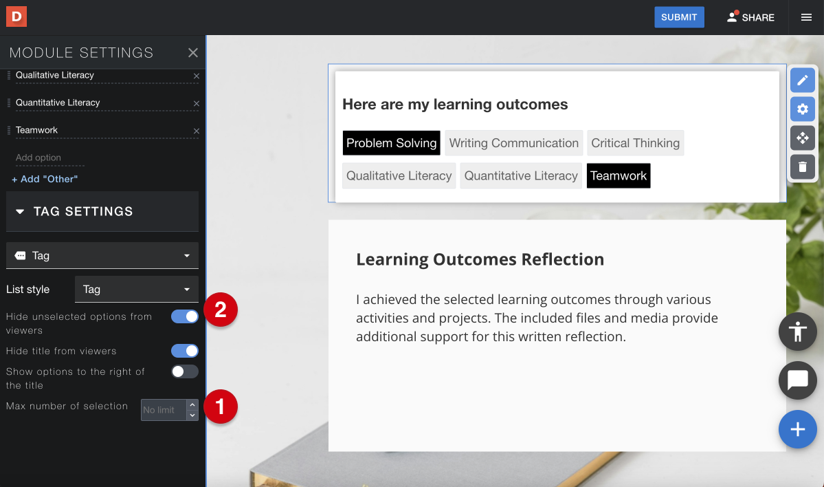
Task: Select the Qualitative Literacy tag
Action: (399, 175)
